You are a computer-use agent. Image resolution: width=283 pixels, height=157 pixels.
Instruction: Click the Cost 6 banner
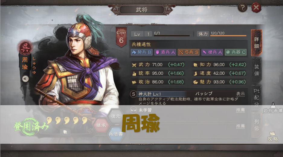coord(121,37)
